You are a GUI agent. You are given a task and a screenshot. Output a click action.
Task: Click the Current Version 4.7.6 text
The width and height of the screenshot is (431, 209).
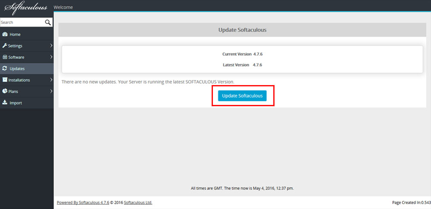242,54
